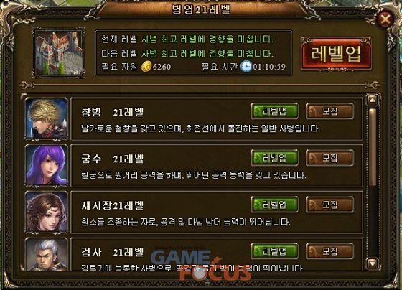Recruit 창병 with the 모집 button
This screenshot has height=290, width=402.
(330, 111)
